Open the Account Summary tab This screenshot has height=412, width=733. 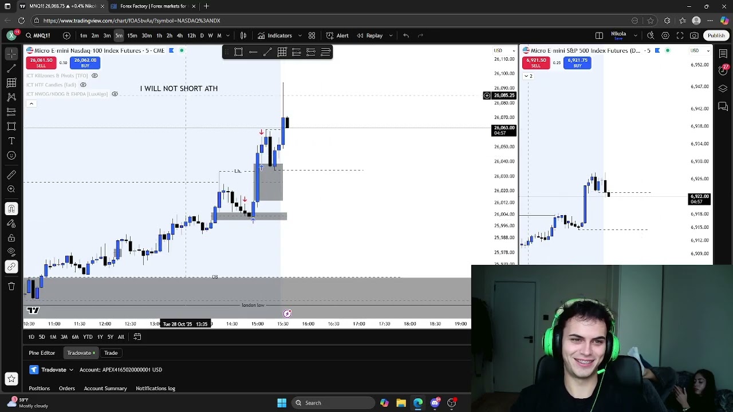click(x=105, y=389)
